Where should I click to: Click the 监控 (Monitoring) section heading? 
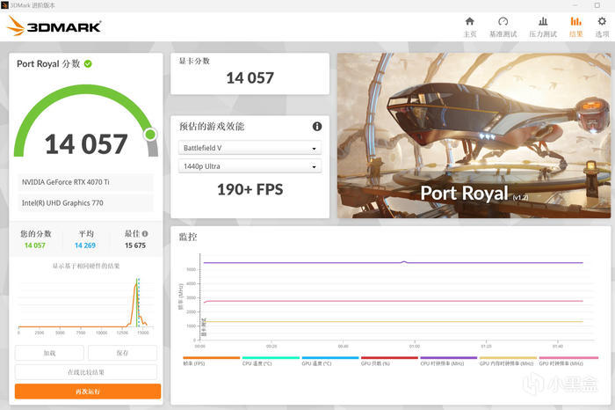[188, 237]
